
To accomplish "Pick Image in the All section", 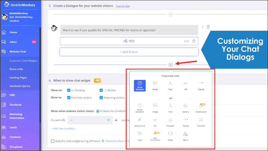I will [155, 108].
